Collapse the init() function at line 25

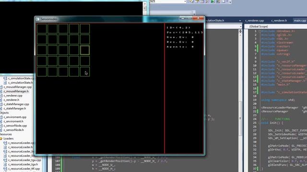coord(260,123)
